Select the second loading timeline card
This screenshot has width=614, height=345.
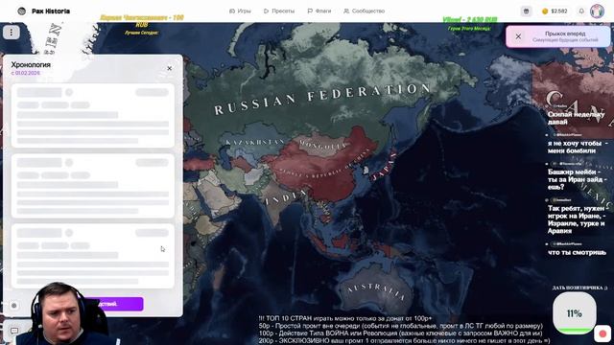click(93, 186)
